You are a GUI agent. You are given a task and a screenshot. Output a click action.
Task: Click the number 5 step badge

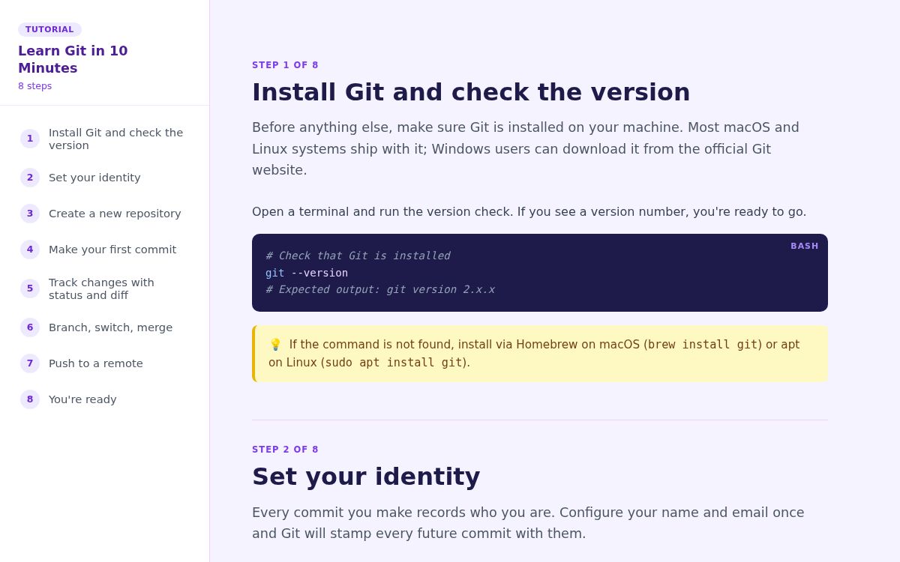(x=30, y=288)
